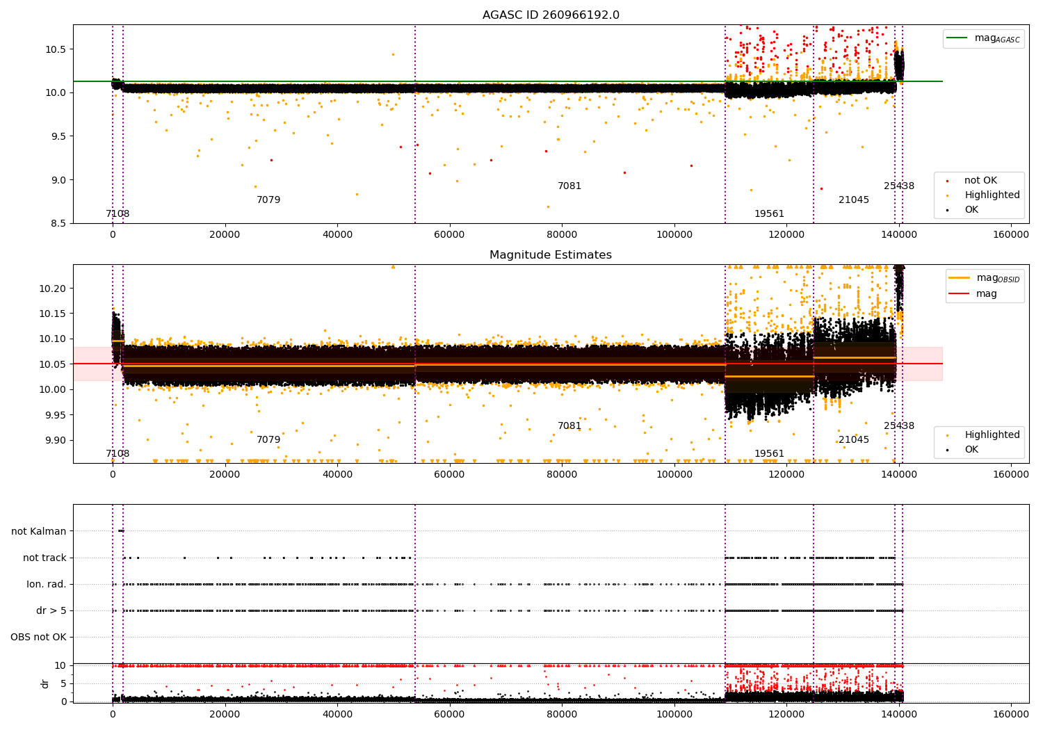Select the mag OBSID legend entry
The height and width of the screenshot is (730, 1043).
985,278
